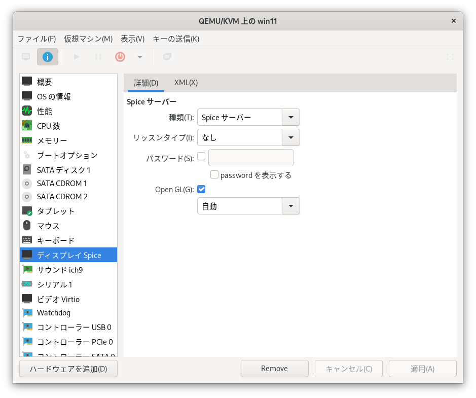Open snapshot management toolbar icon
The image size is (476, 398).
pos(167,57)
